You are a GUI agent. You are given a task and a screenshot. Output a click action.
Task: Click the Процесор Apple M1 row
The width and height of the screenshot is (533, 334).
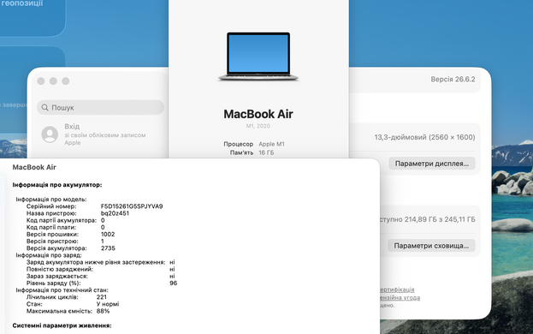point(254,144)
